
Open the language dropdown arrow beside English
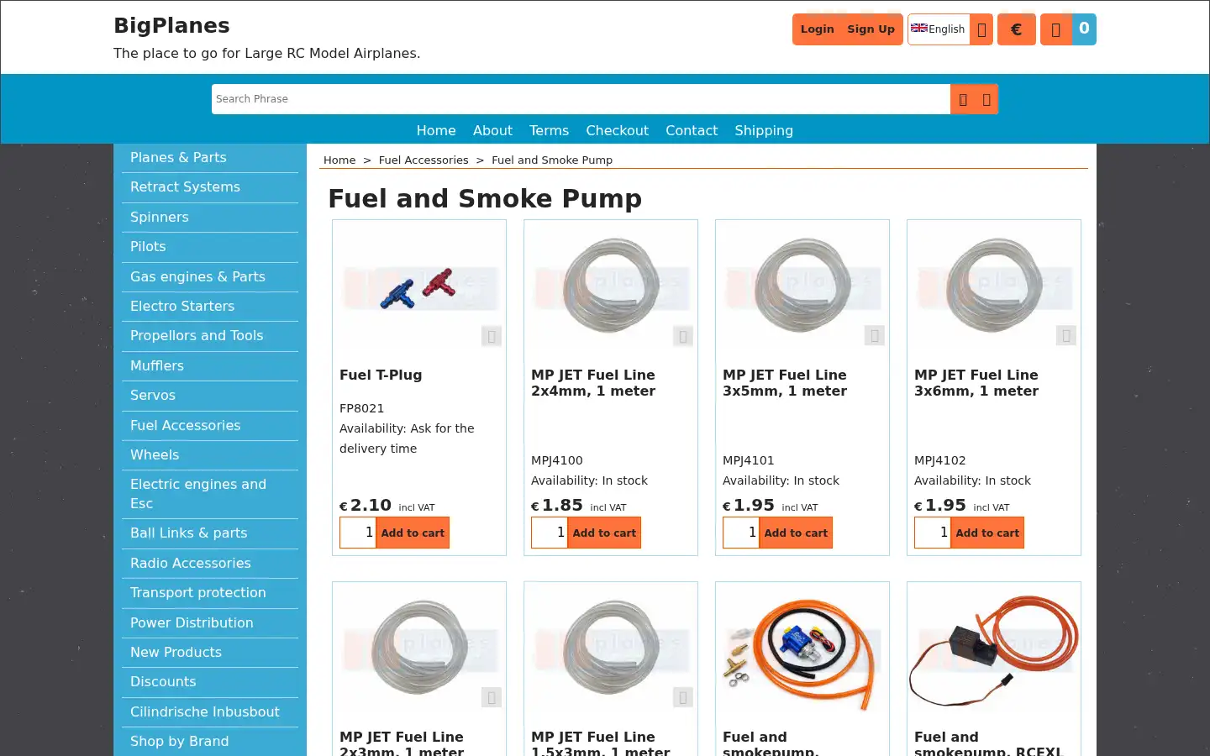(x=981, y=29)
